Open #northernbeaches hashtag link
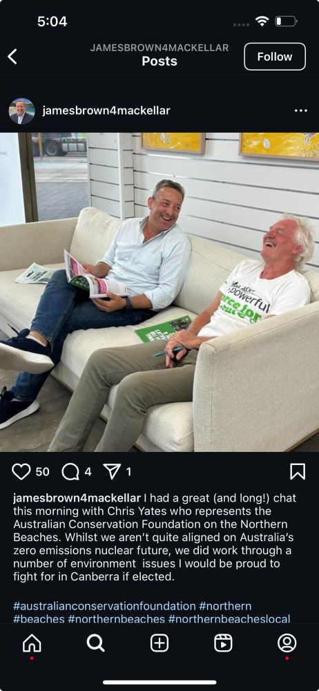The image size is (319, 691). click(116, 618)
